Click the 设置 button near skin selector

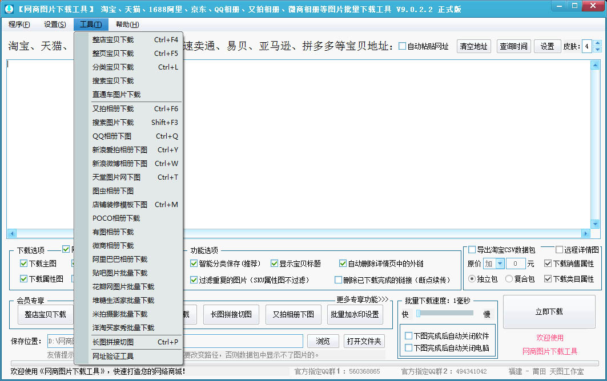click(x=547, y=46)
